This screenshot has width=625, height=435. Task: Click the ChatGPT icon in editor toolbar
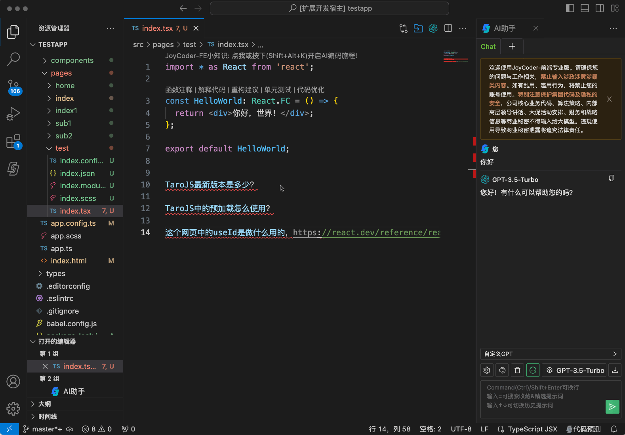pos(433,28)
